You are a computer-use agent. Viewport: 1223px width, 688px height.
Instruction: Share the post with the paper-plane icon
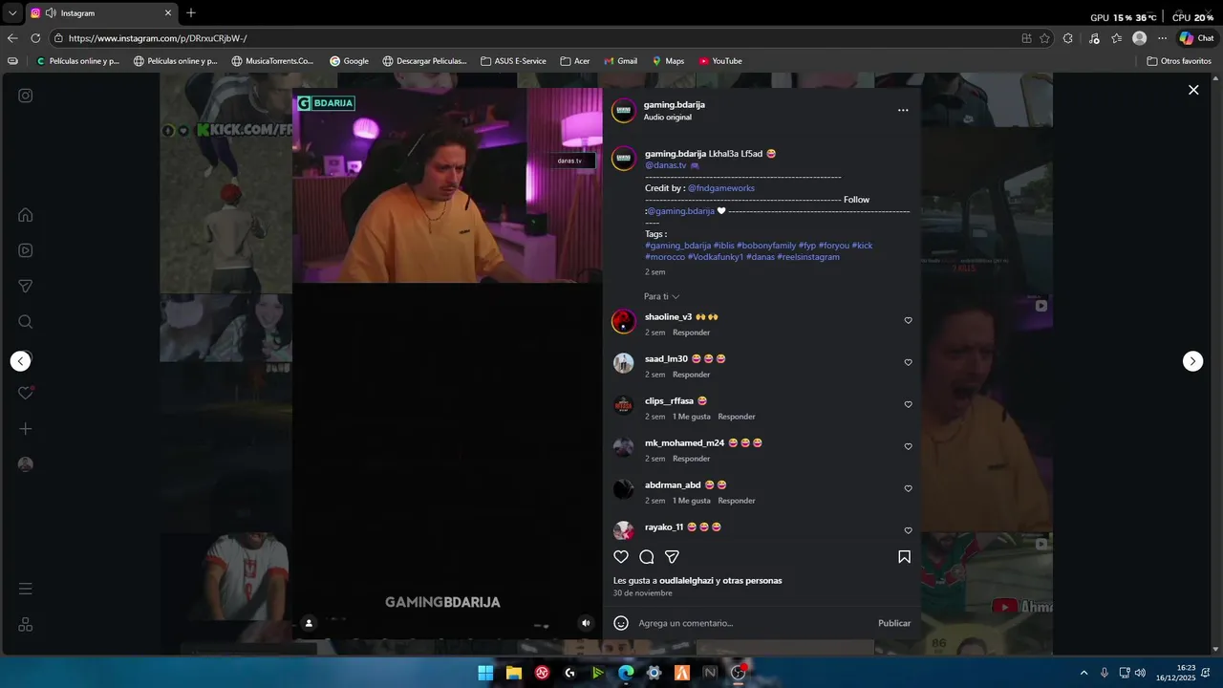[672, 557]
